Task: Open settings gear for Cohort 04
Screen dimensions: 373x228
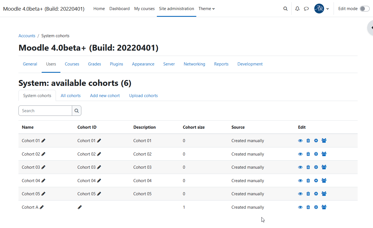Action: tap(316, 181)
